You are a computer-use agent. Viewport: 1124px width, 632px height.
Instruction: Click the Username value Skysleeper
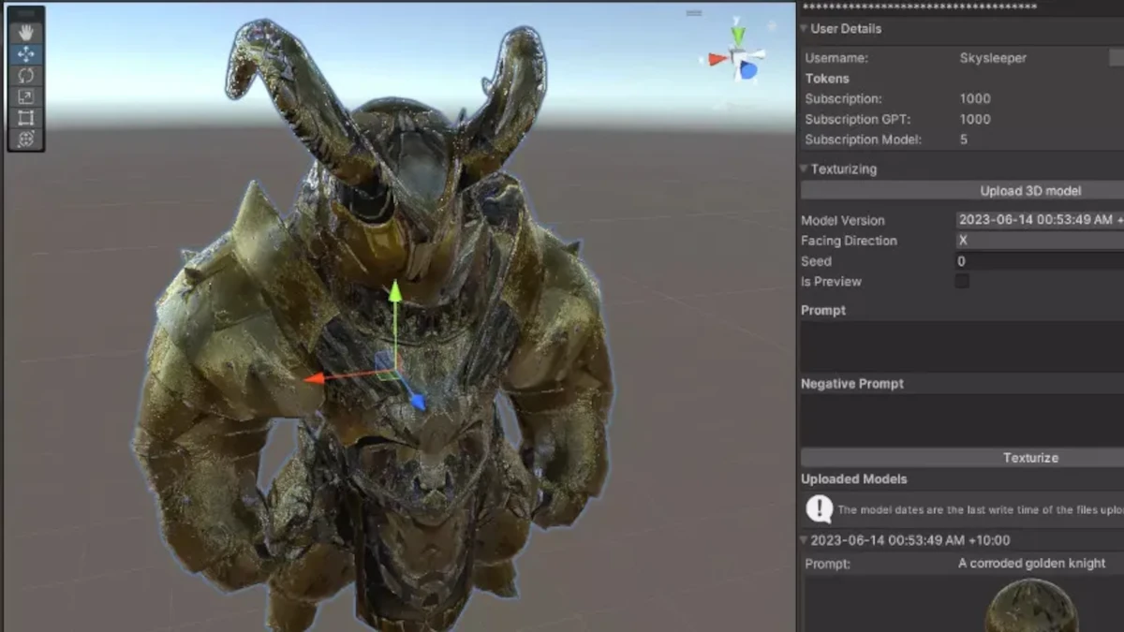point(993,58)
